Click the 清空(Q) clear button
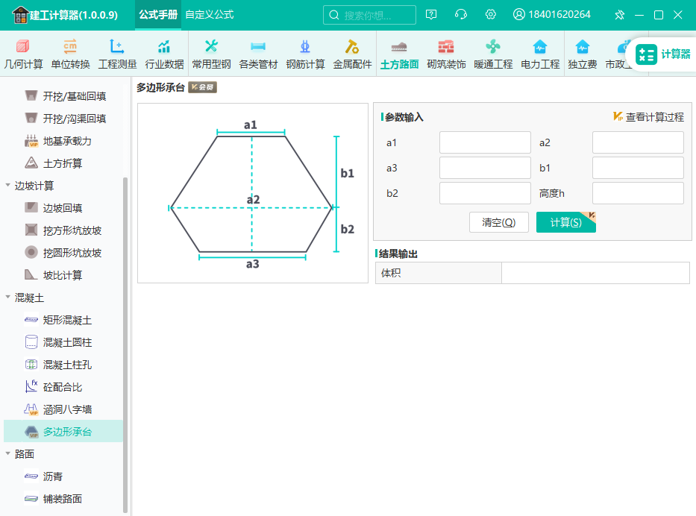Screen dimensions: 696x516 (499, 222)
